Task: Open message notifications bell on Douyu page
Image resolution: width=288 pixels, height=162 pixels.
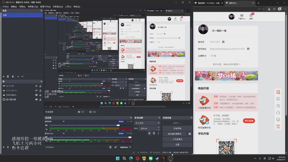Action: [251, 16]
